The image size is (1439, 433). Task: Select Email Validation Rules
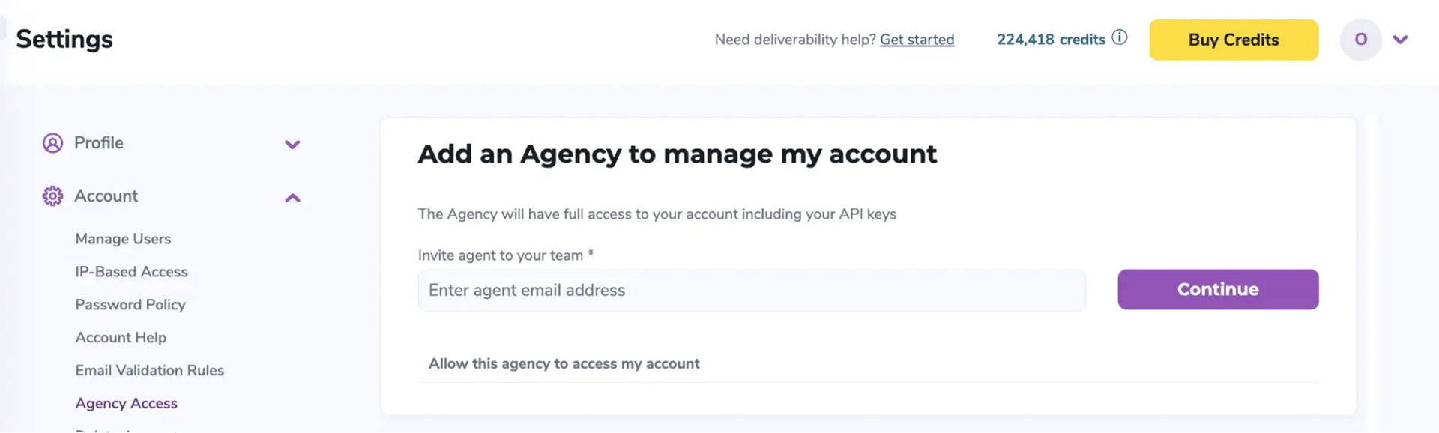coord(149,369)
